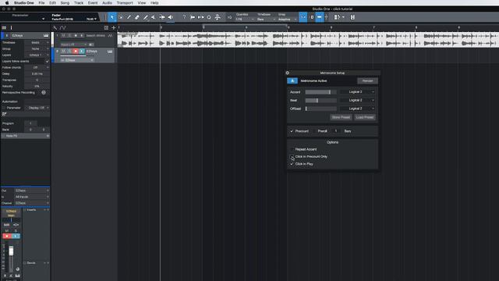Open the View menu
Viewport: 499px width, 281px height.
142,3
